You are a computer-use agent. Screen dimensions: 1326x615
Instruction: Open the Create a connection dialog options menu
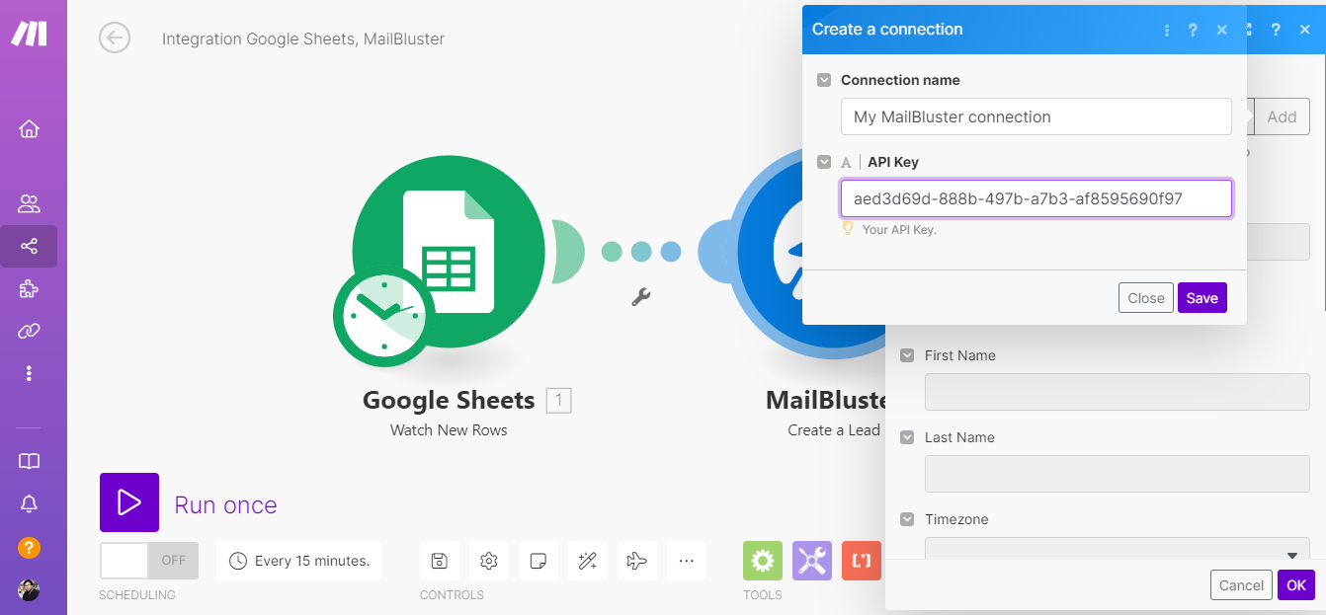point(1167,30)
